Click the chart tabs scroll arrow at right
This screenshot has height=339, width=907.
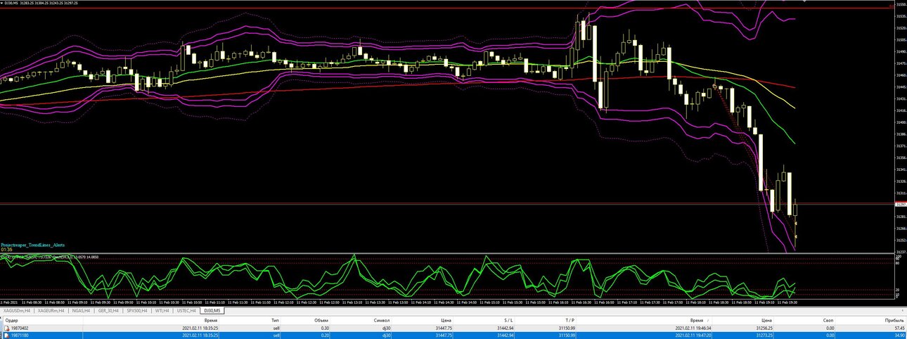pos(903,309)
